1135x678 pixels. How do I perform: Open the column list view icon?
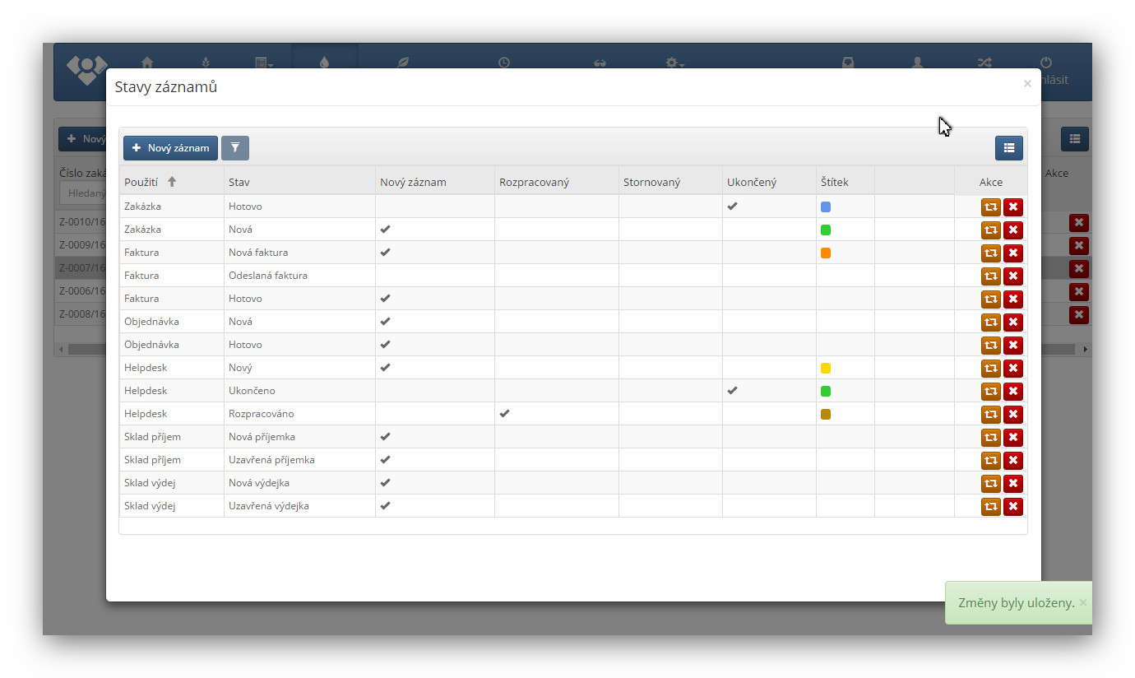click(1008, 148)
